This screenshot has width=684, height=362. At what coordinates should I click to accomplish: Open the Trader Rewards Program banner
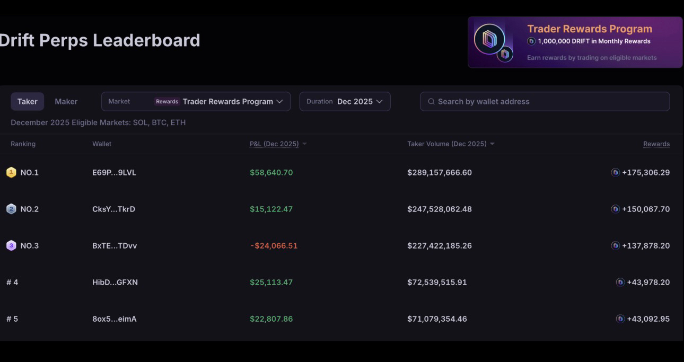575,42
